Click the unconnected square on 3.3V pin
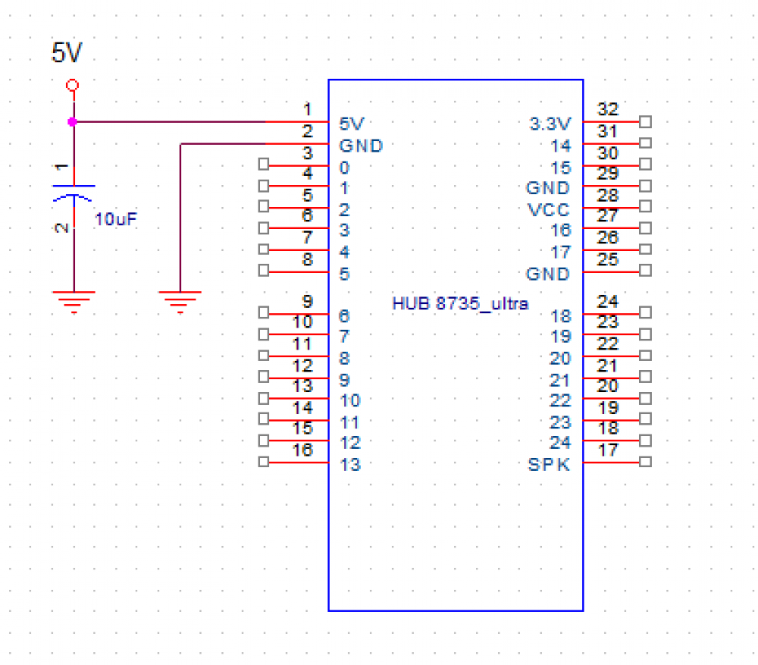The width and height of the screenshot is (758, 665). coord(645,121)
